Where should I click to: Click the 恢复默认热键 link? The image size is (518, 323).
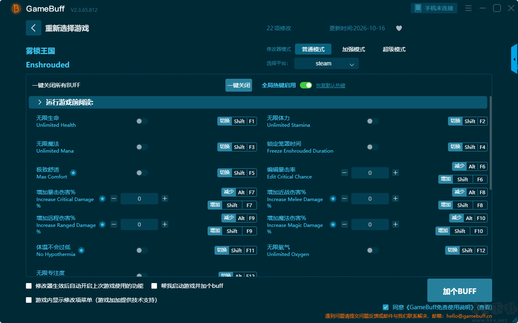coord(331,86)
